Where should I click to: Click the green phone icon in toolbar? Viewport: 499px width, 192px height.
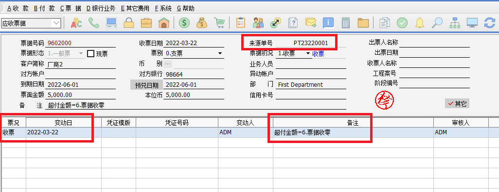coord(93,23)
